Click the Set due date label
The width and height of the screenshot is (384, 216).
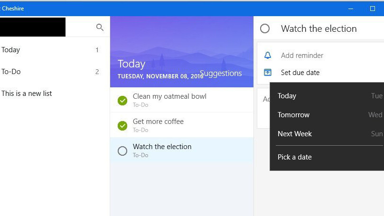pos(300,73)
